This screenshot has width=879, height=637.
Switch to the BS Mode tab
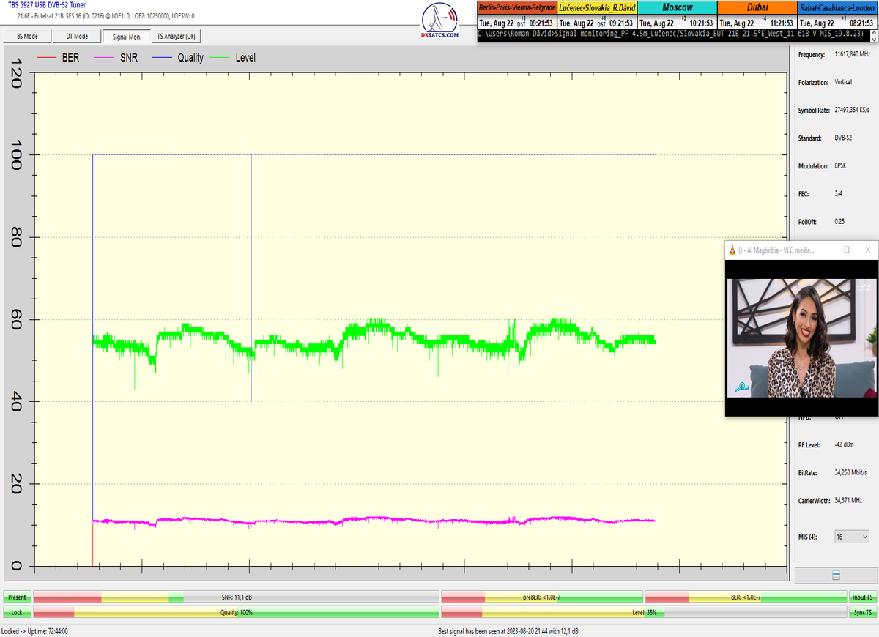(x=27, y=36)
